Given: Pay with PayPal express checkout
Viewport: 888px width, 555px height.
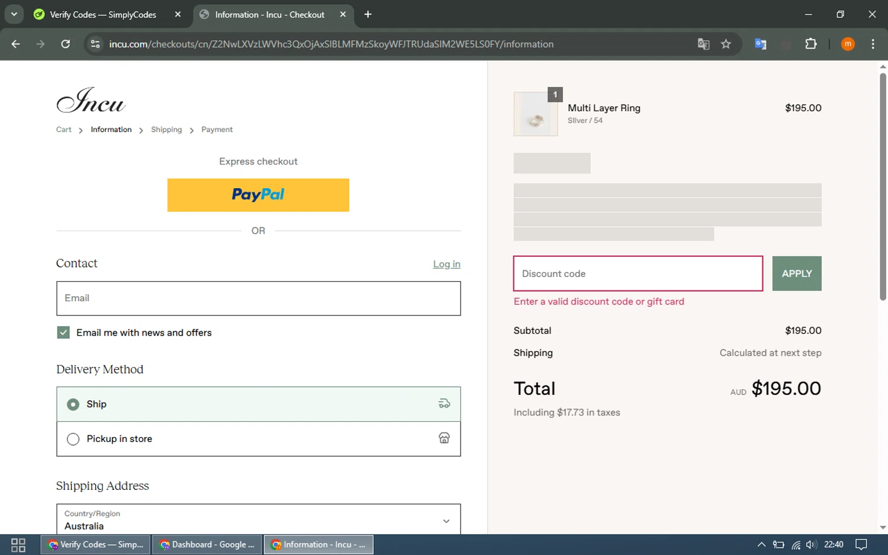Looking at the screenshot, I should tap(258, 195).
